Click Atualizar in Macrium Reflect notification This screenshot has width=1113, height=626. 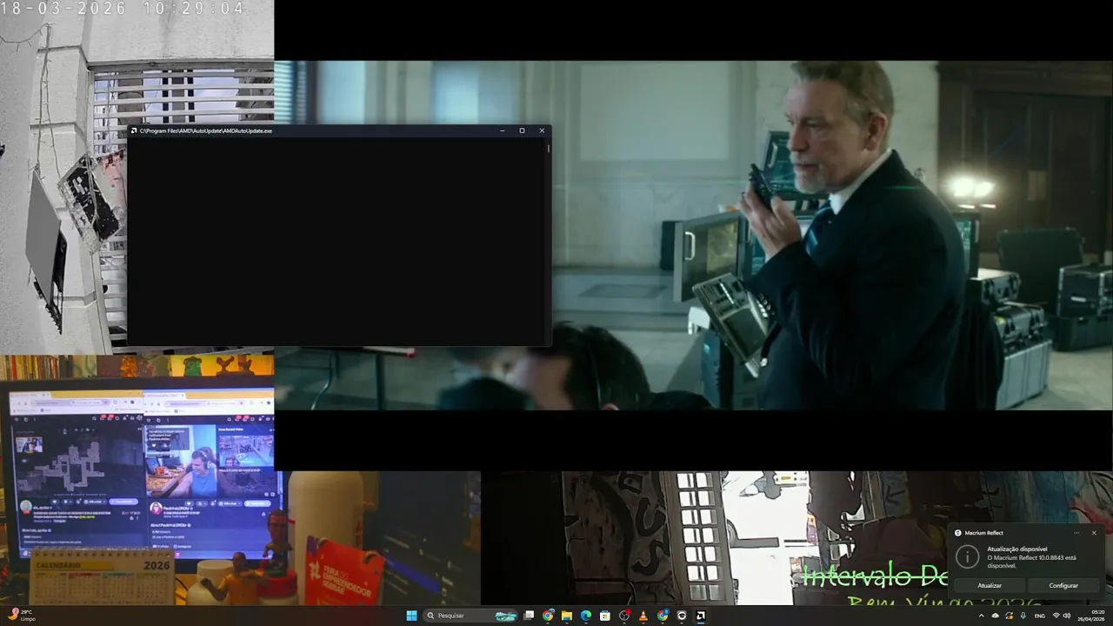point(990,585)
